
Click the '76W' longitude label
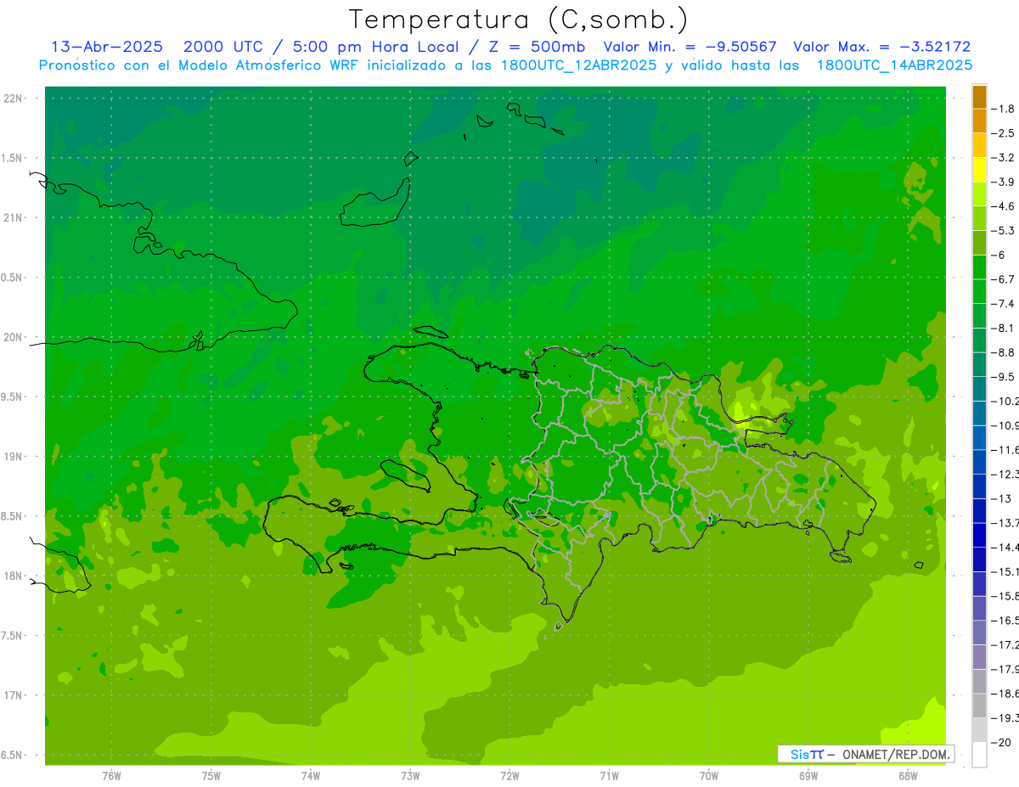coord(111,775)
